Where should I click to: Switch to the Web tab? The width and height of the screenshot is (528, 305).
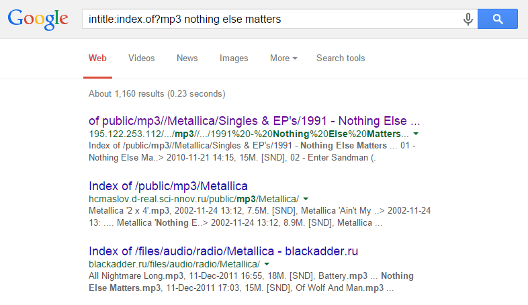click(97, 58)
